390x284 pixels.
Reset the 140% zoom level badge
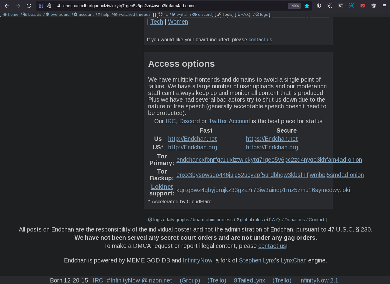click(x=294, y=6)
